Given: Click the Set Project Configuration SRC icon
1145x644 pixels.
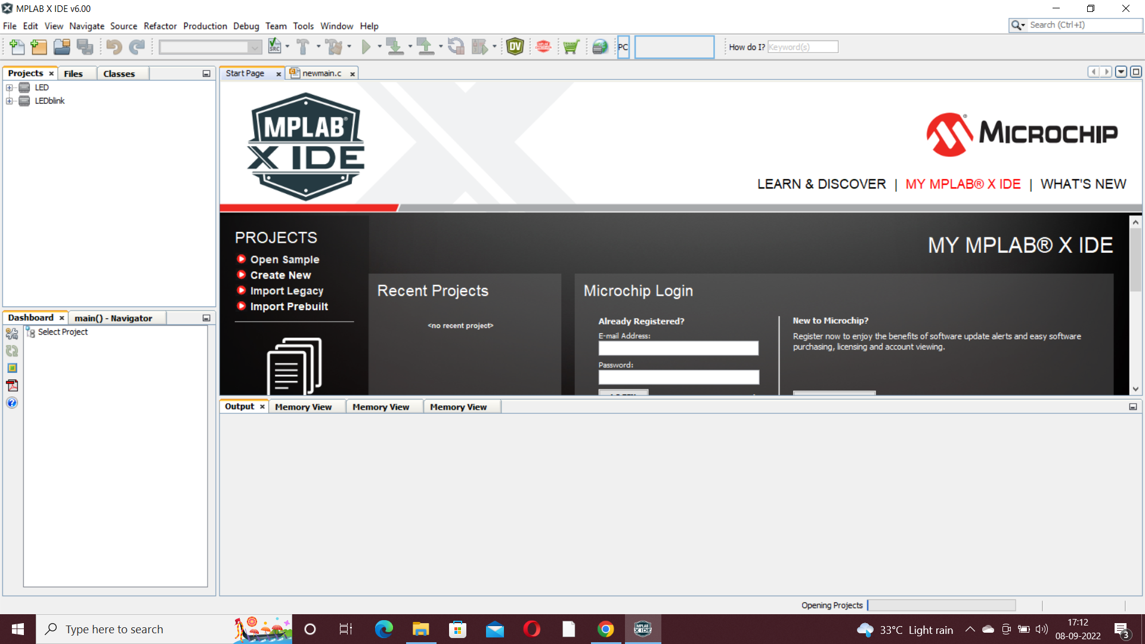Looking at the screenshot, I should [x=274, y=47].
